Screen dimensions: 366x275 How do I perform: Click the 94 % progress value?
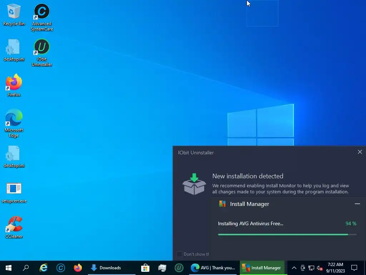coord(351,223)
